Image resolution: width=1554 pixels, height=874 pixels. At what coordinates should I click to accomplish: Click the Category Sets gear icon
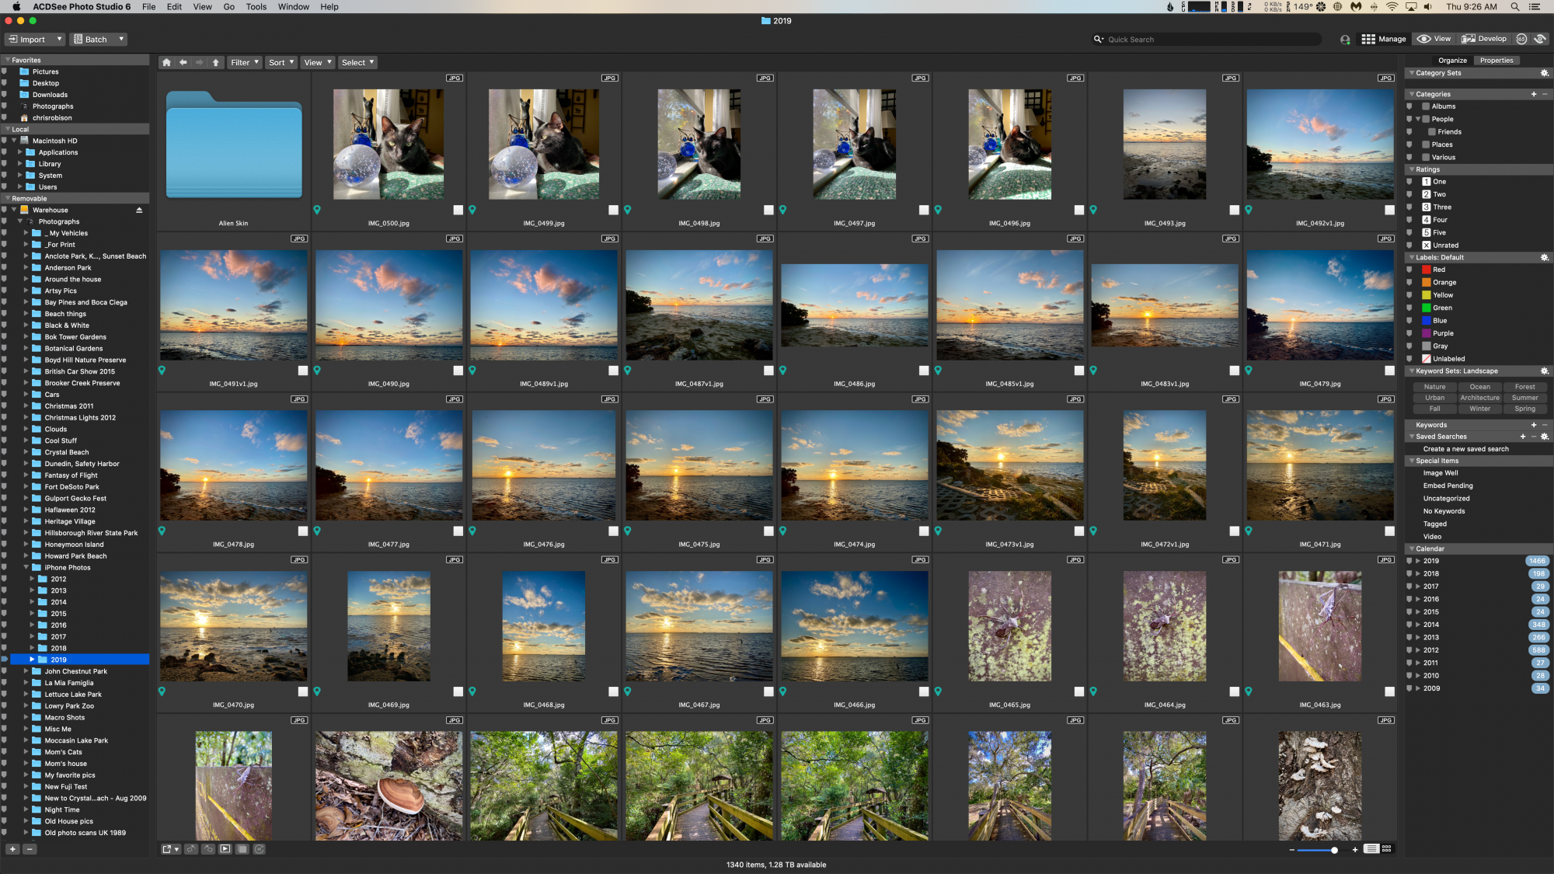point(1544,73)
